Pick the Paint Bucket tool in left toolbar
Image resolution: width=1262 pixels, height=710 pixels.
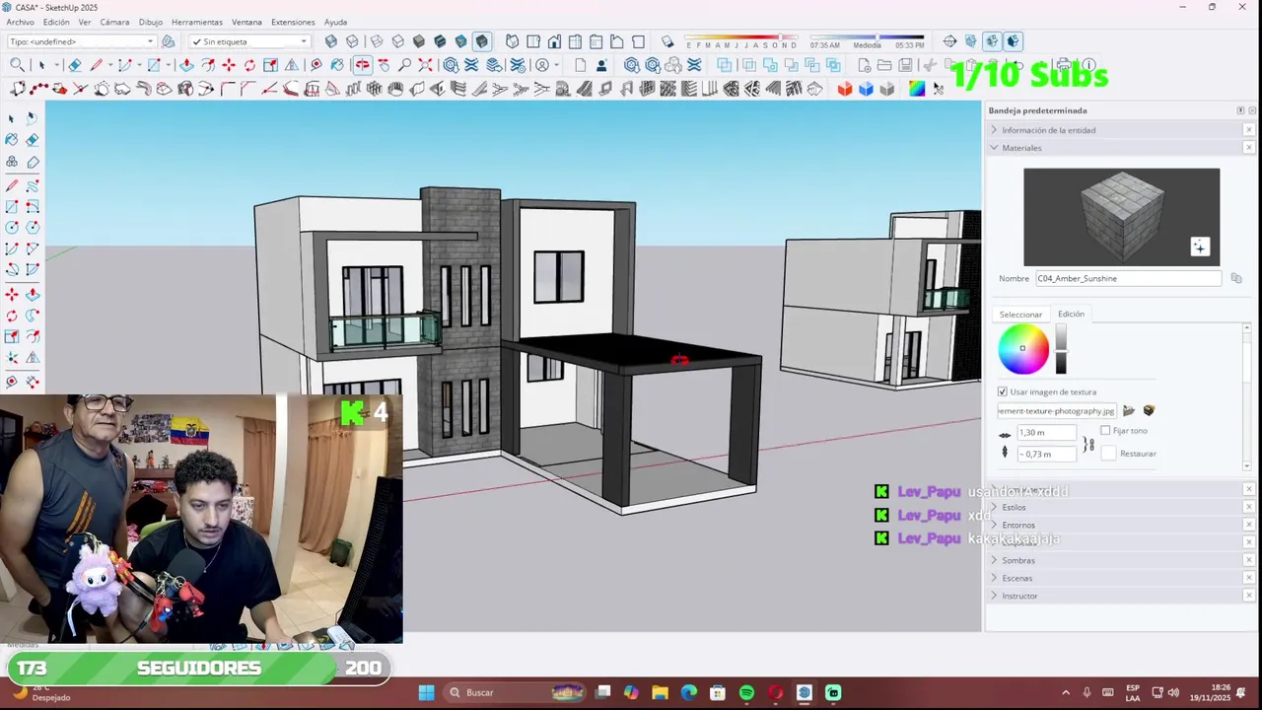coord(12,139)
